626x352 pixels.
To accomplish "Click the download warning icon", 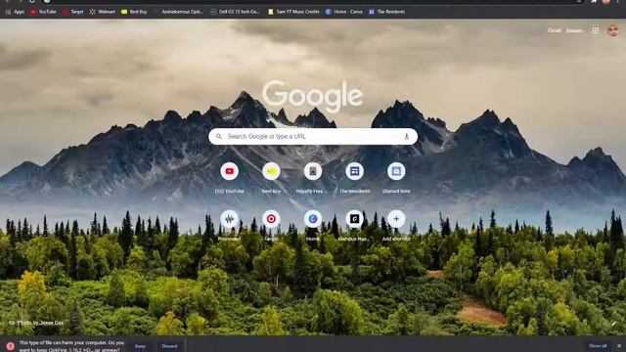I will coord(11,346).
